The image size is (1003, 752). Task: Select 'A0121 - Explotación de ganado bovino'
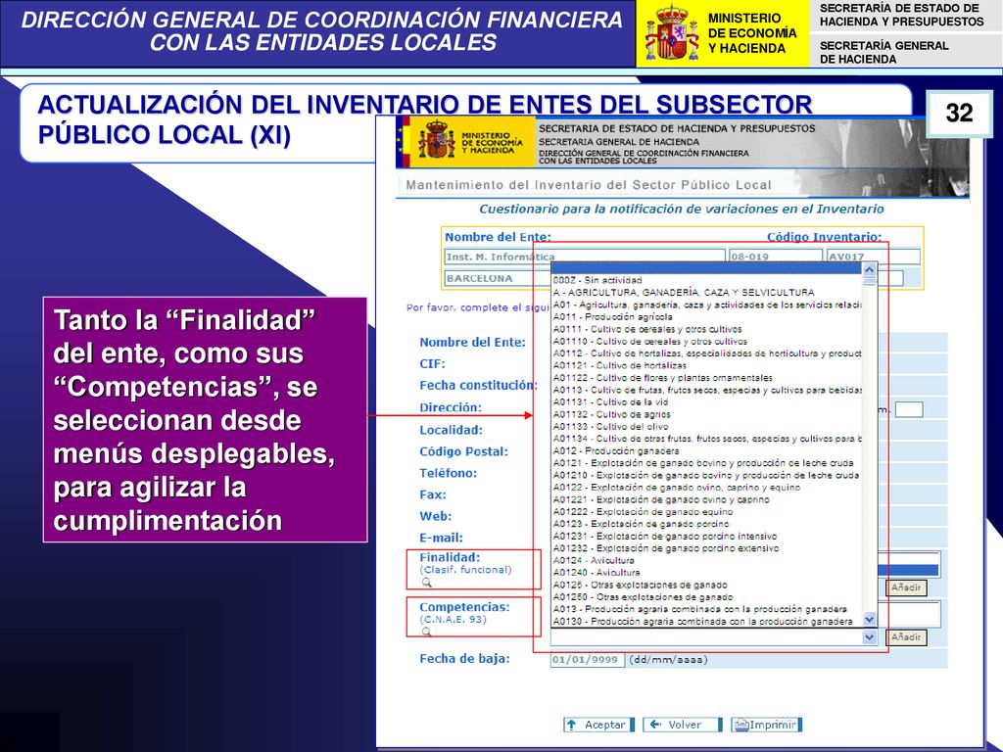pyautogui.click(x=707, y=462)
